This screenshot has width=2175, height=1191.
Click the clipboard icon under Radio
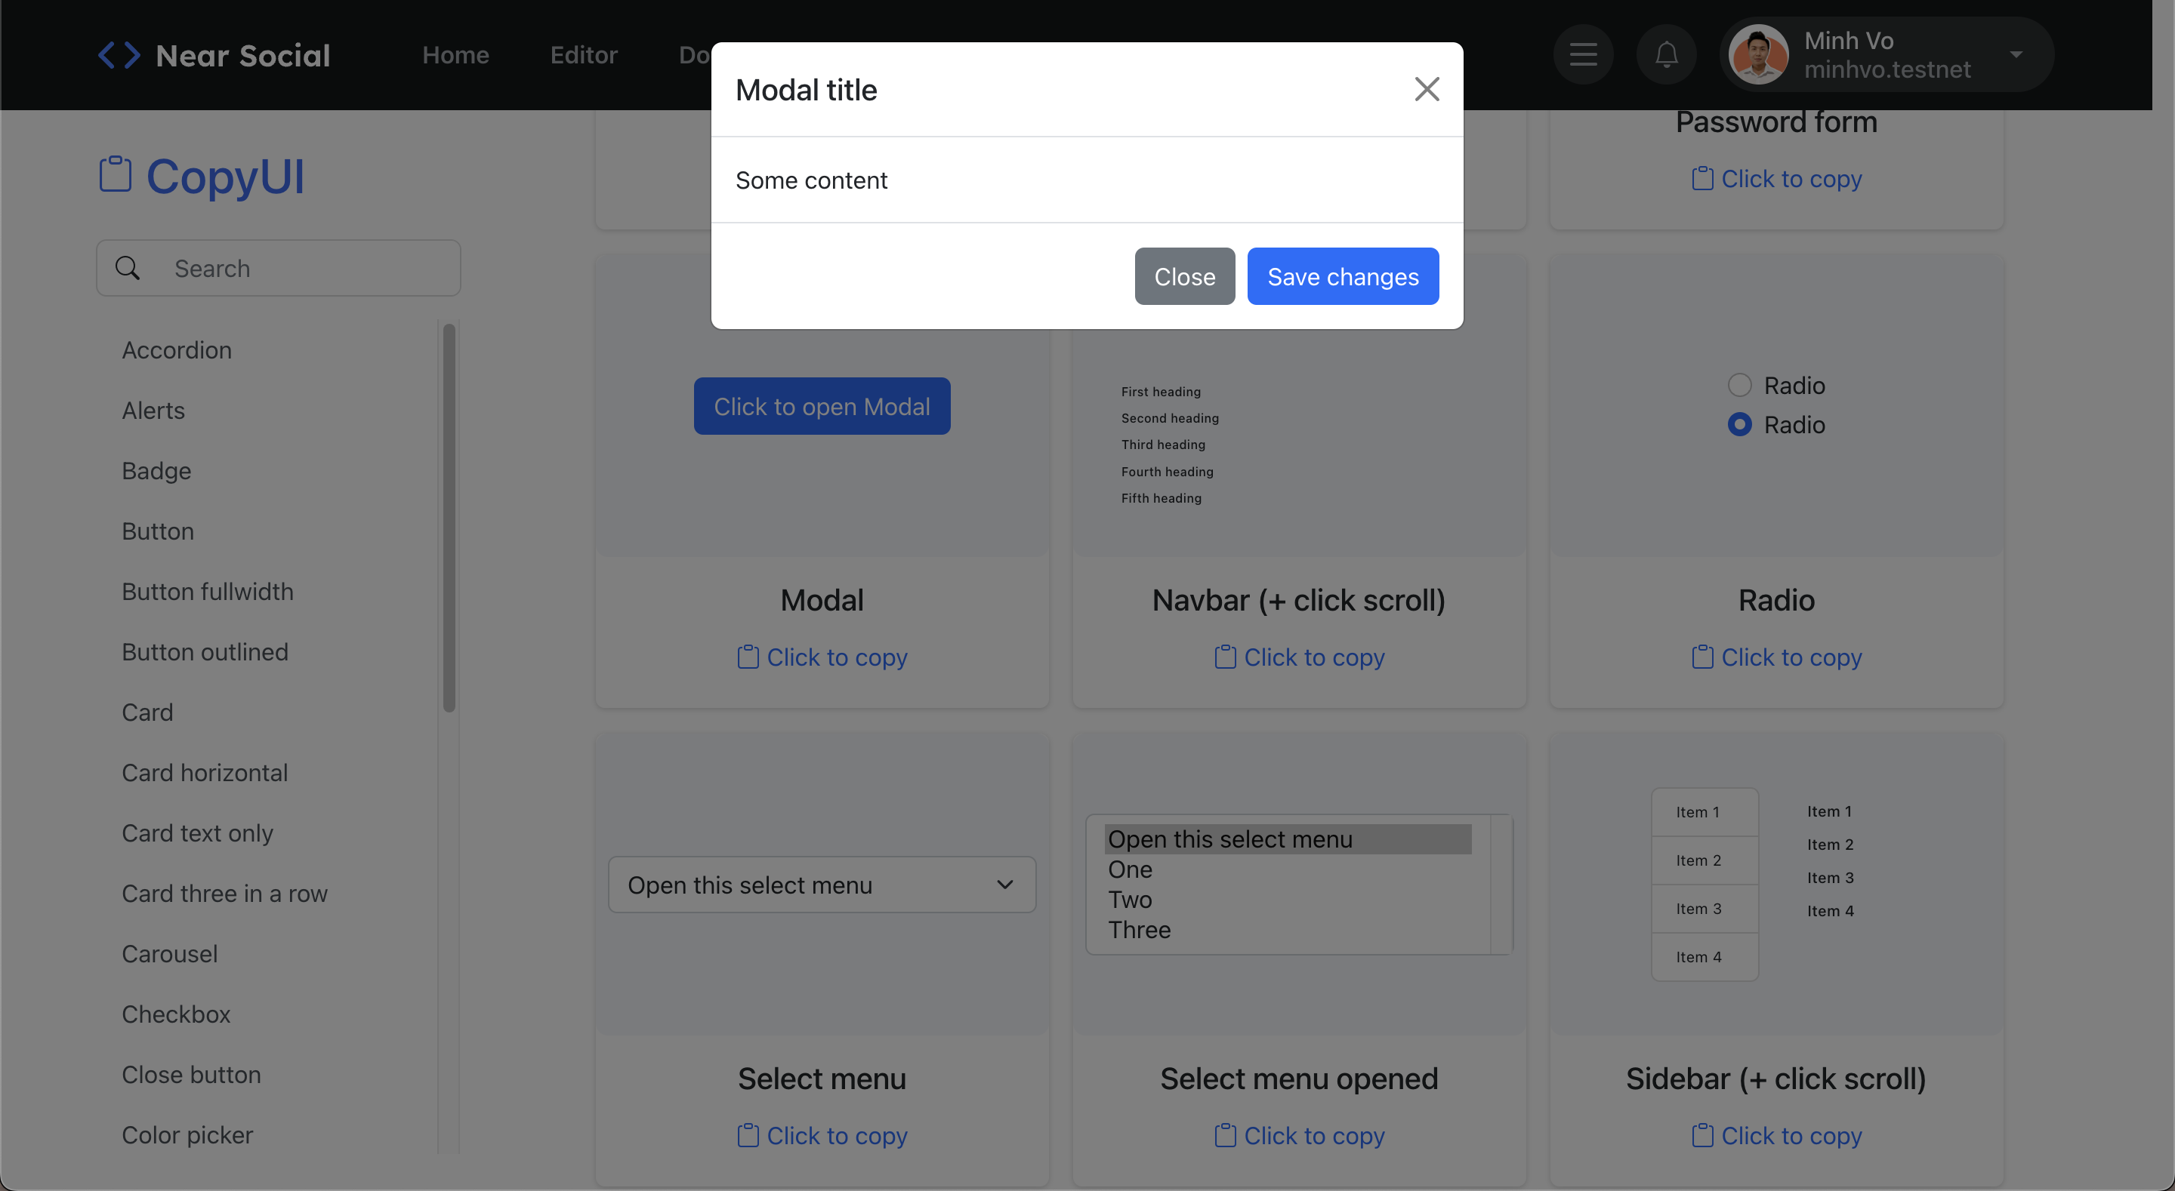click(x=1702, y=657)
